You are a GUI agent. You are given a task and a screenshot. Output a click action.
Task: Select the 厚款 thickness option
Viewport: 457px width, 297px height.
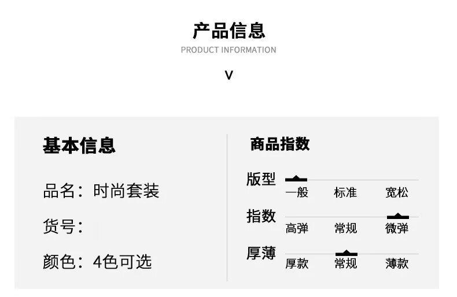(297, 264)
